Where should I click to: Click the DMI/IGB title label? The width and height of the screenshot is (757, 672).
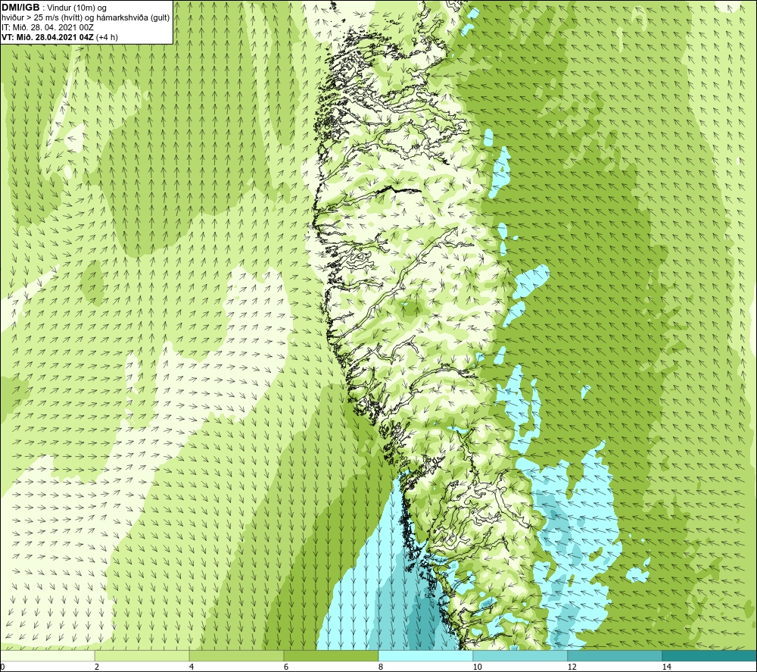(20, 8)
